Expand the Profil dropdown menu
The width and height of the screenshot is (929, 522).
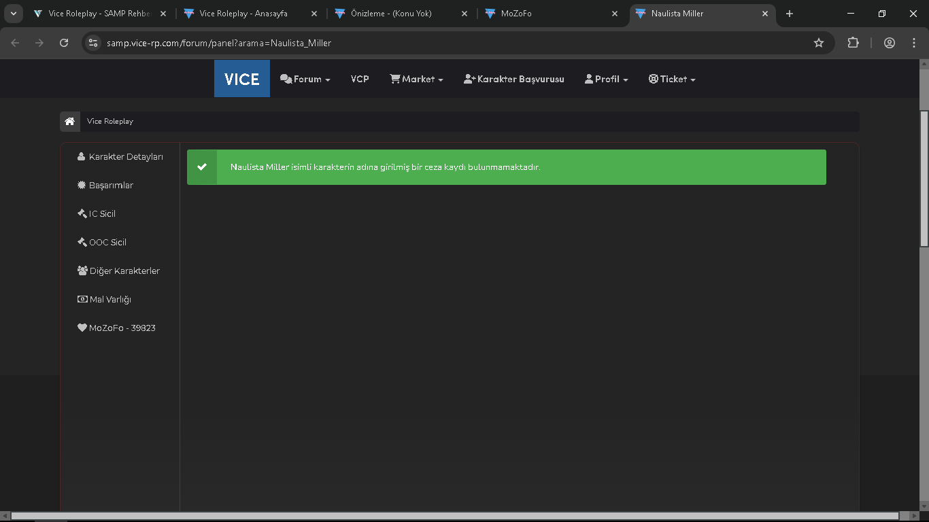tap(606, 80)
